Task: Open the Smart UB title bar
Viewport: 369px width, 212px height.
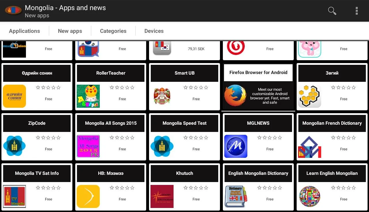Action: (184, 73)
